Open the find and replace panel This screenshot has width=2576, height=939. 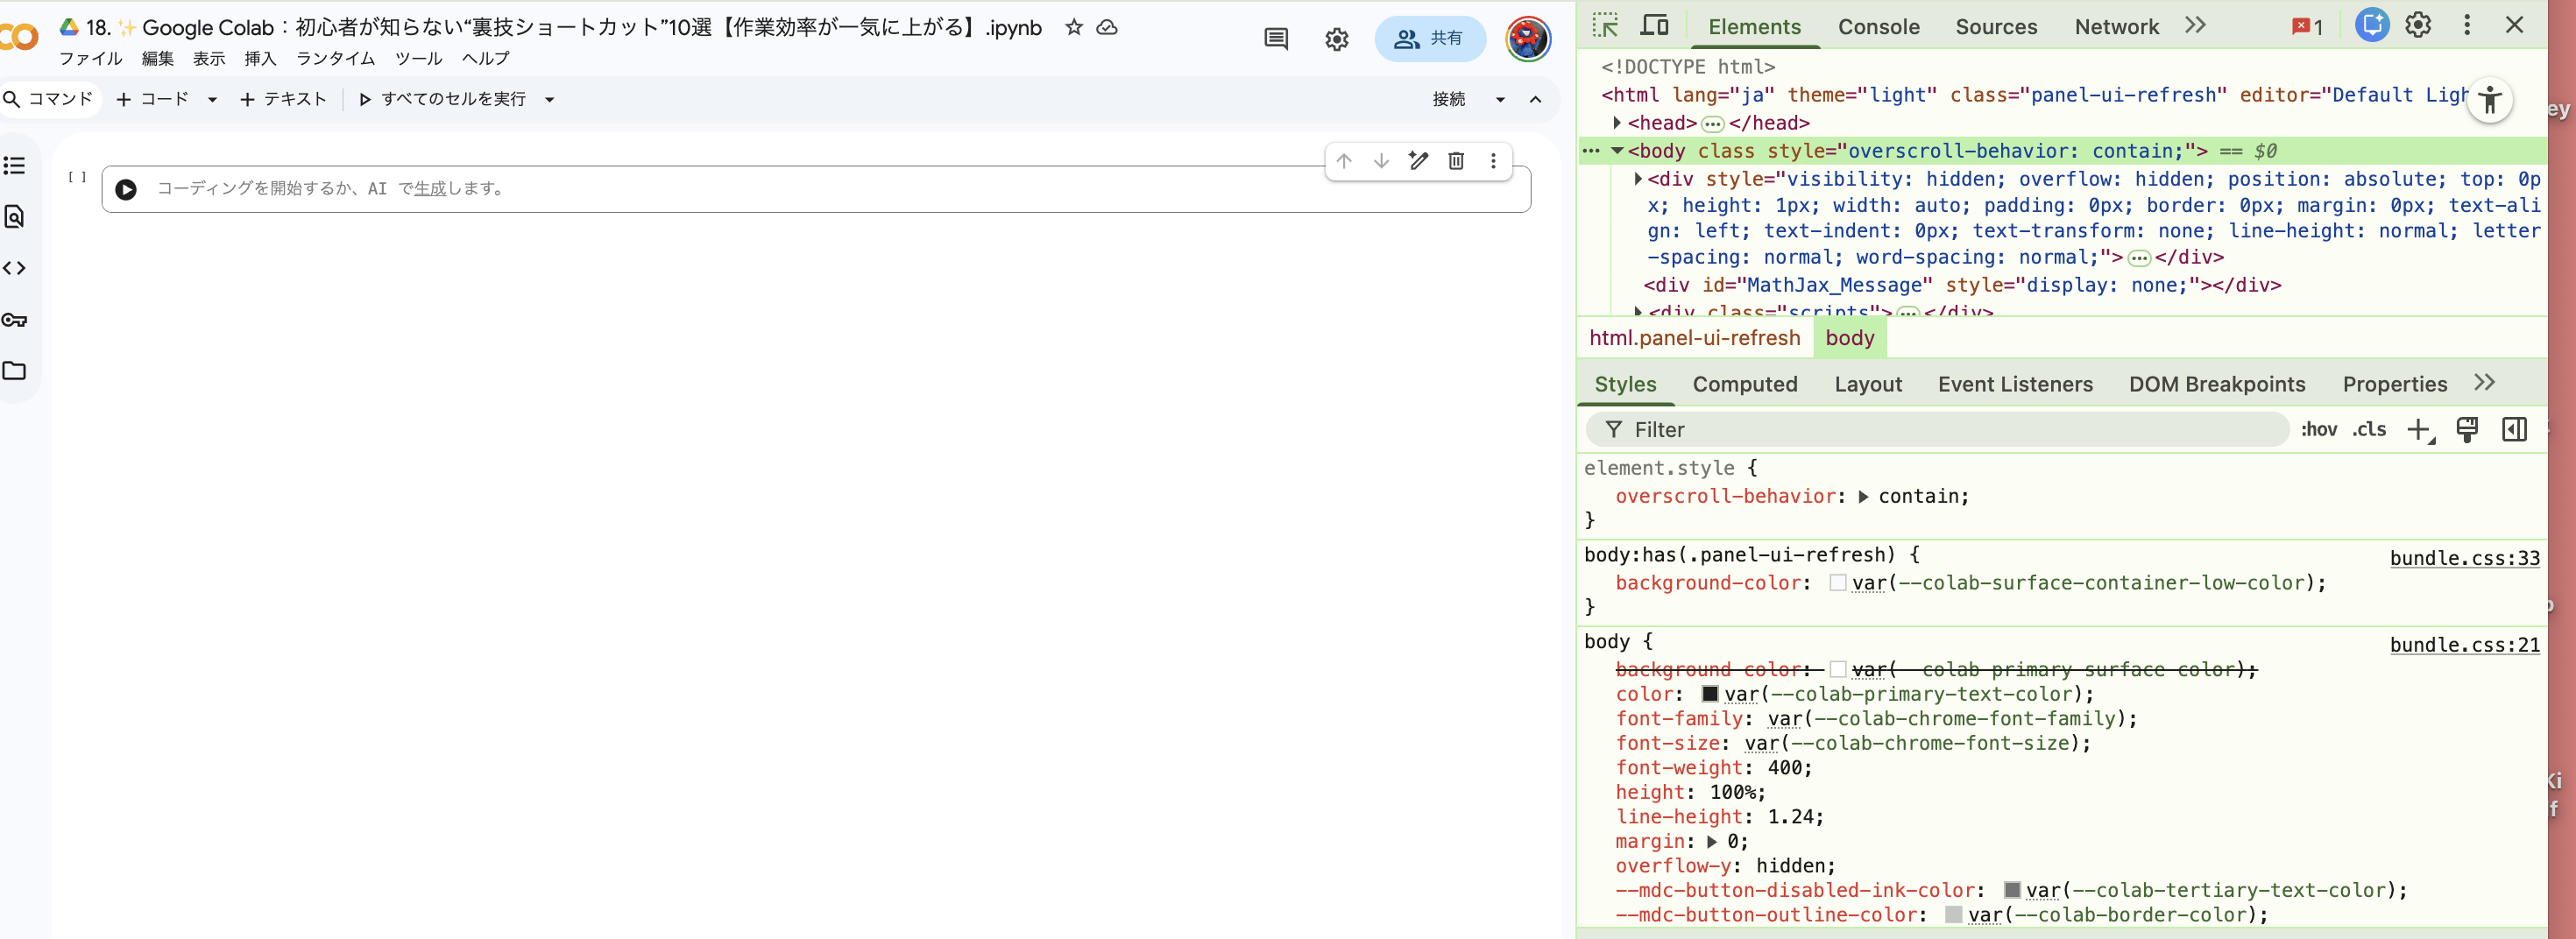(x=15, y=216)
